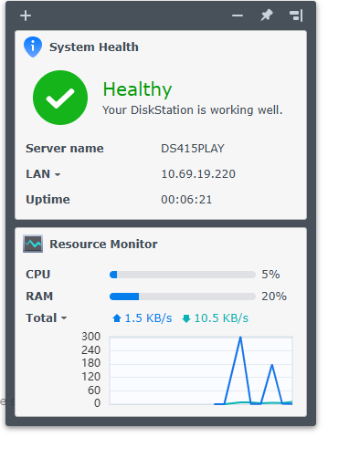The height and width of the screenshot is (458, 349).
Task: Minimize the widget panel
Action: pyautogui.click(x=238, y=16)
